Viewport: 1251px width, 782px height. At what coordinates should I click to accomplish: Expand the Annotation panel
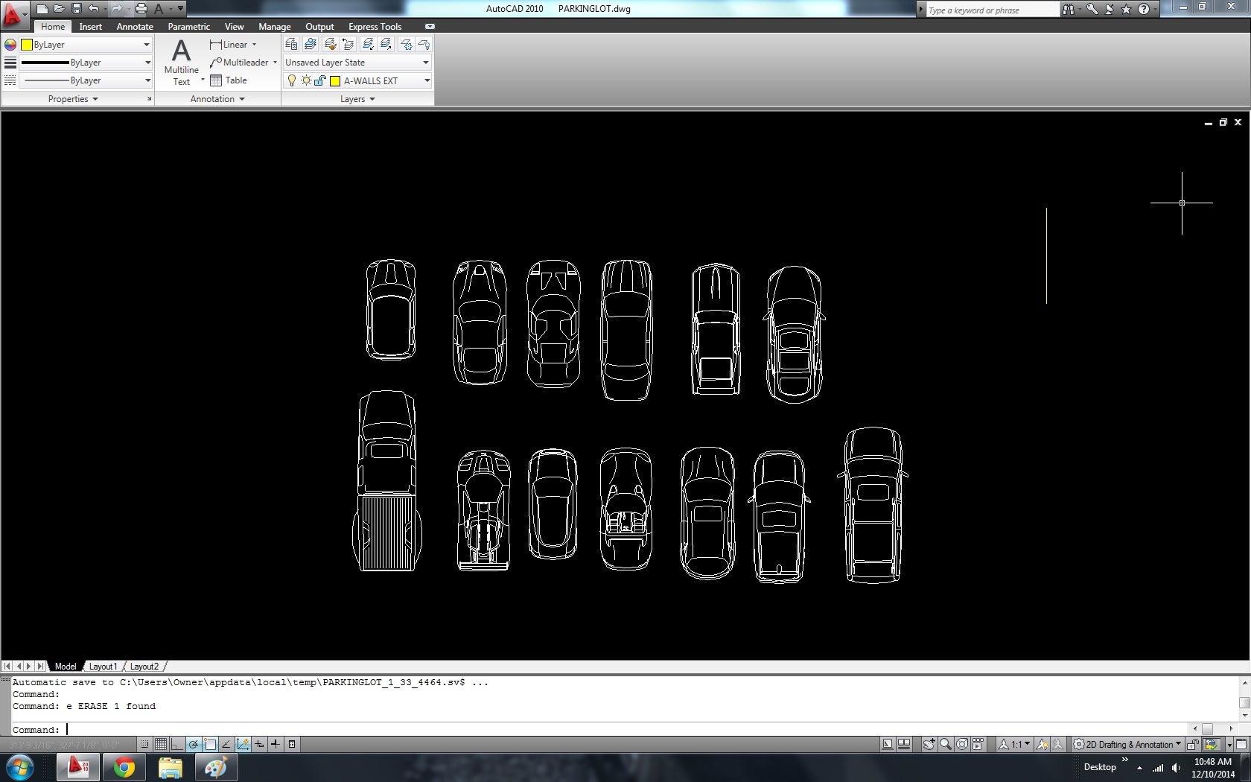217,99
